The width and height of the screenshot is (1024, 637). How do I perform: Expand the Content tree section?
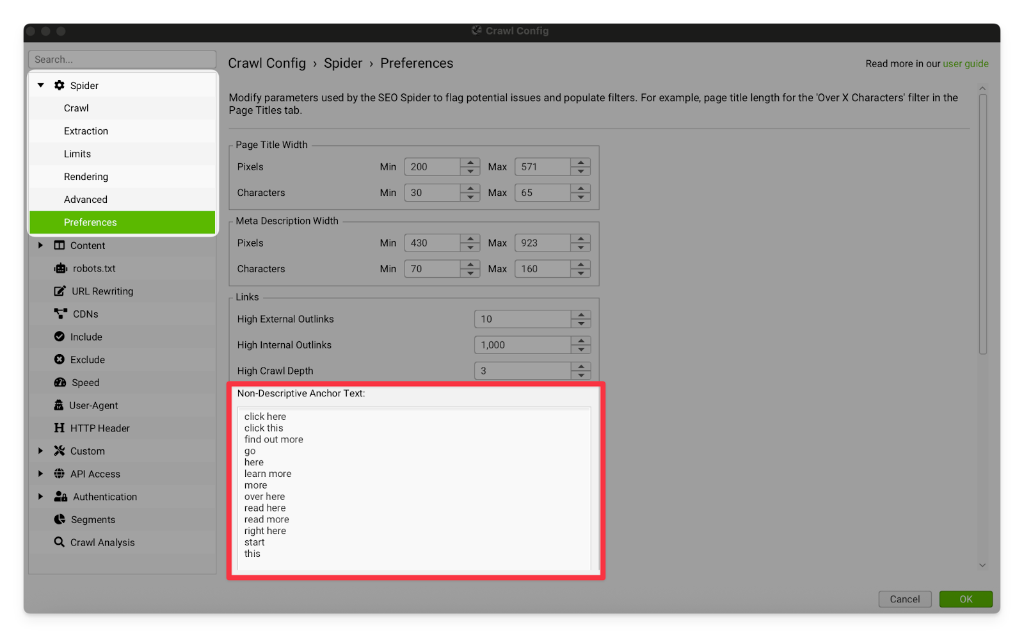(41, 245)
